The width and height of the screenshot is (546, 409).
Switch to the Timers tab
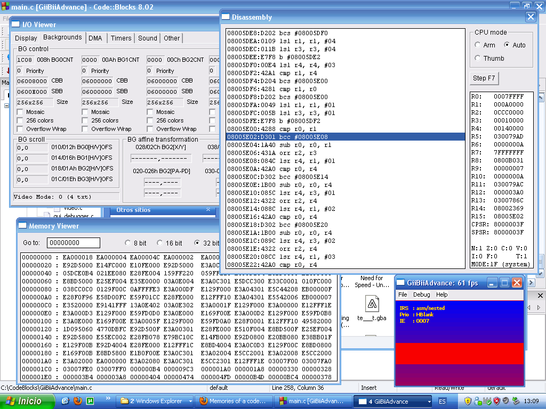tap(121, 38)
